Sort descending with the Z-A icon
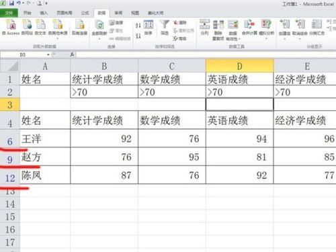This screenshot has width=336, height=252. point(138,36)
